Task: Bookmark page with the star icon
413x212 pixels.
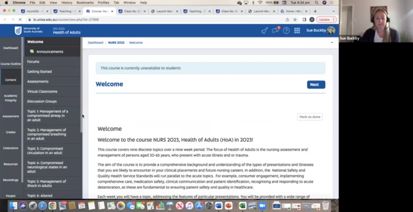Action: (x=295, y=20)
